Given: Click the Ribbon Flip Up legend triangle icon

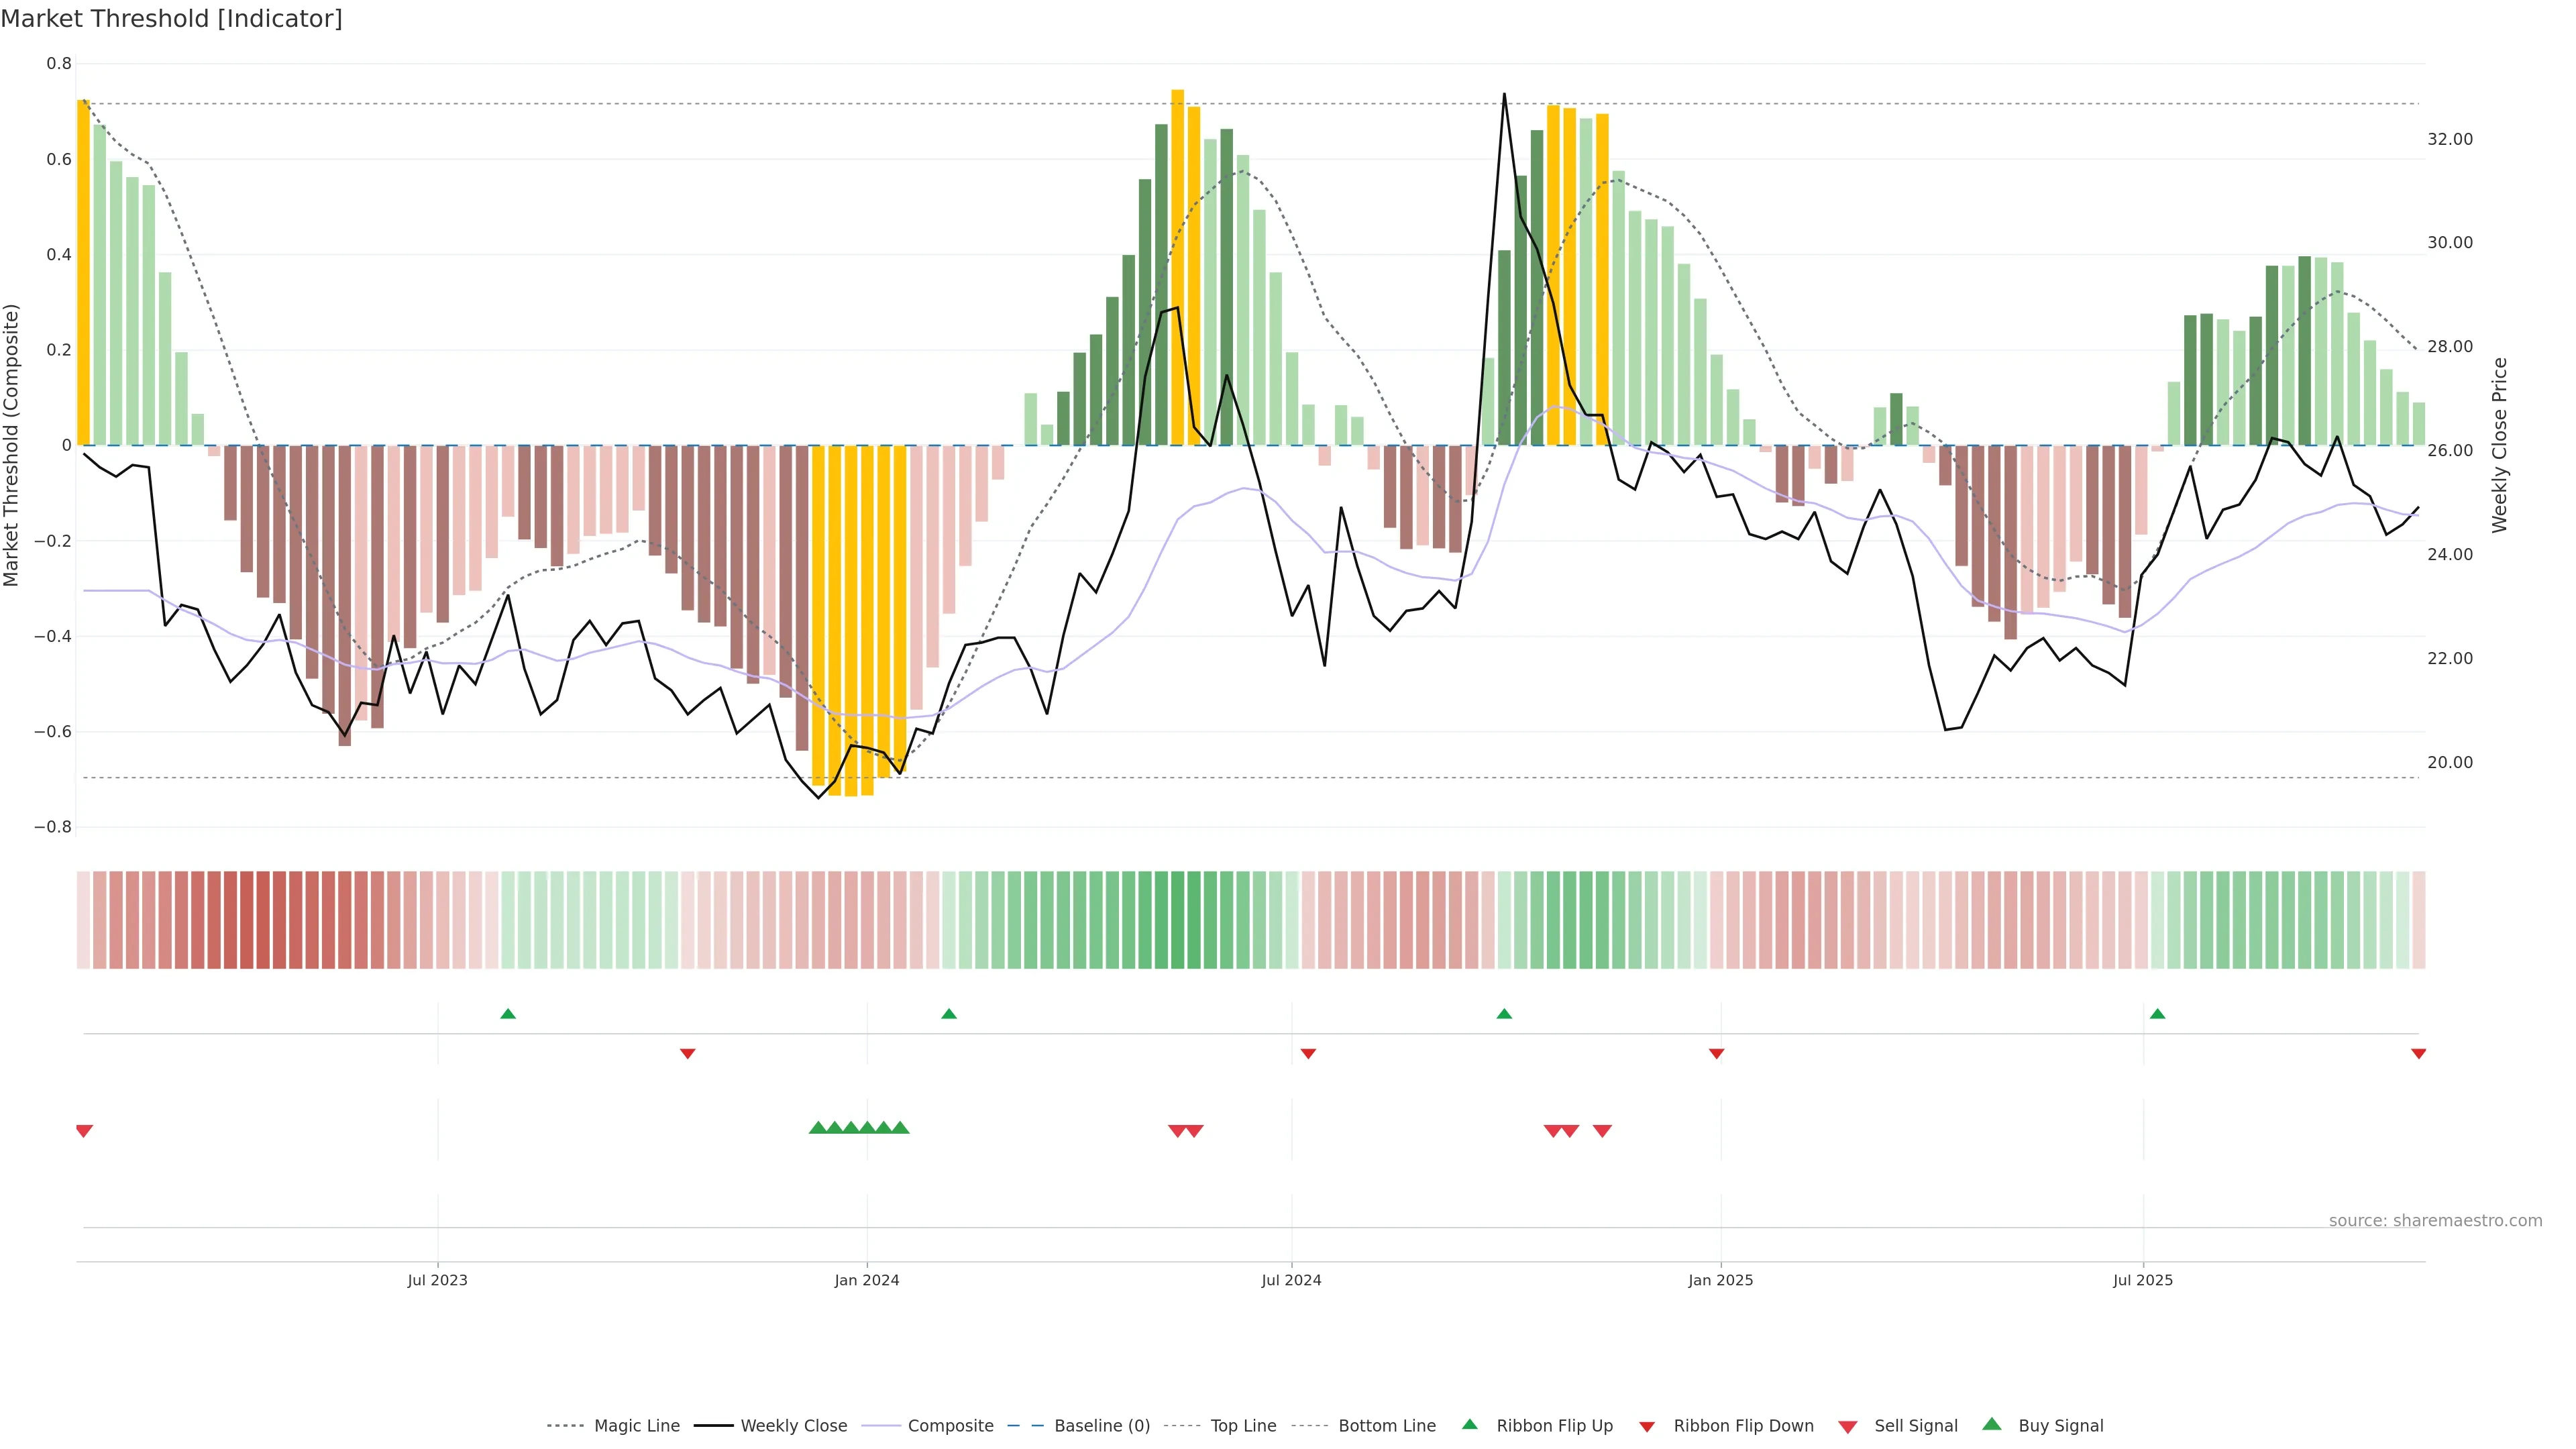Looking at the screenshot, I should tap(1469, 1424).
